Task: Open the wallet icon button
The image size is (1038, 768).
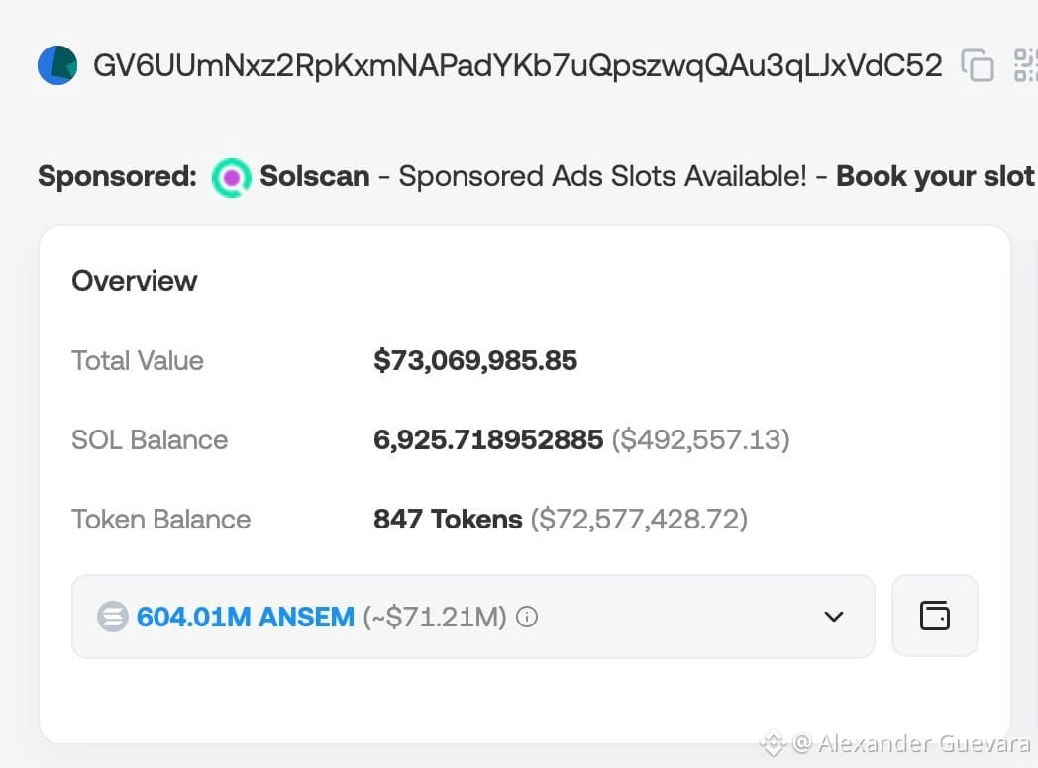Action: 934,616
